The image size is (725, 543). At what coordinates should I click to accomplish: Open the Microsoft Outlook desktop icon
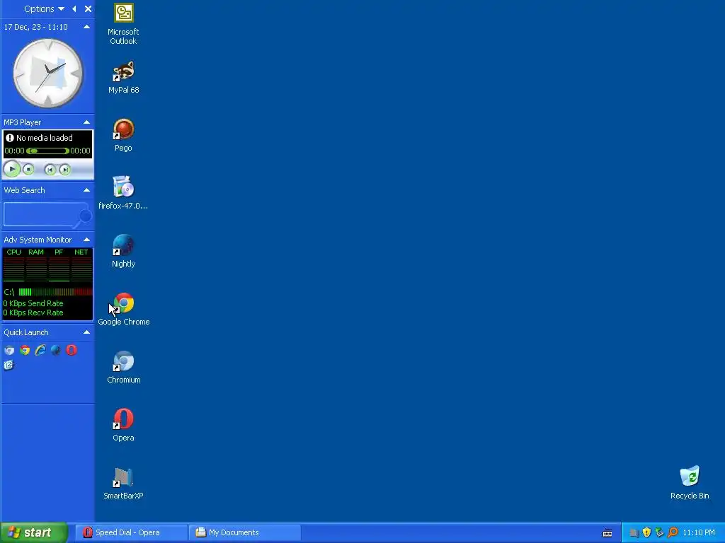(x=123, y=24)
